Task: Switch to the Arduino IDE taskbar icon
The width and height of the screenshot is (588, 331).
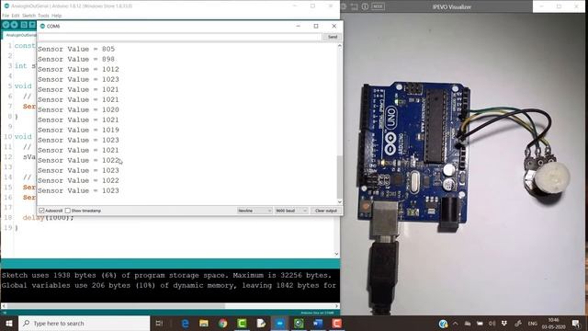Action: [279, 323]
